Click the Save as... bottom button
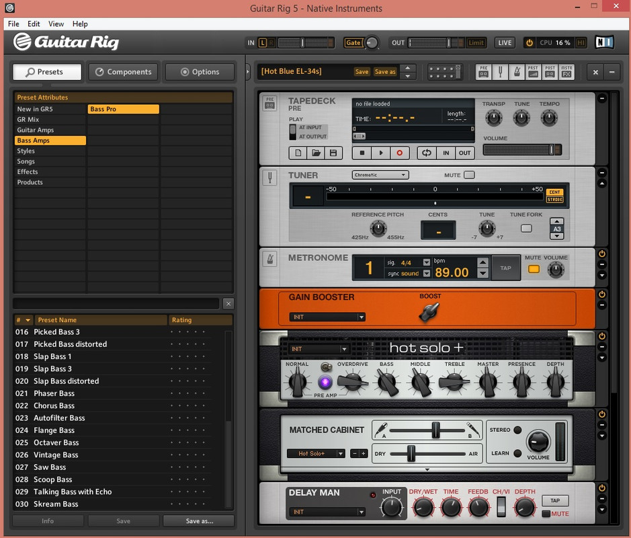This screenshot has height=538, width=631. pyautogui.click(x=199, y=521)
